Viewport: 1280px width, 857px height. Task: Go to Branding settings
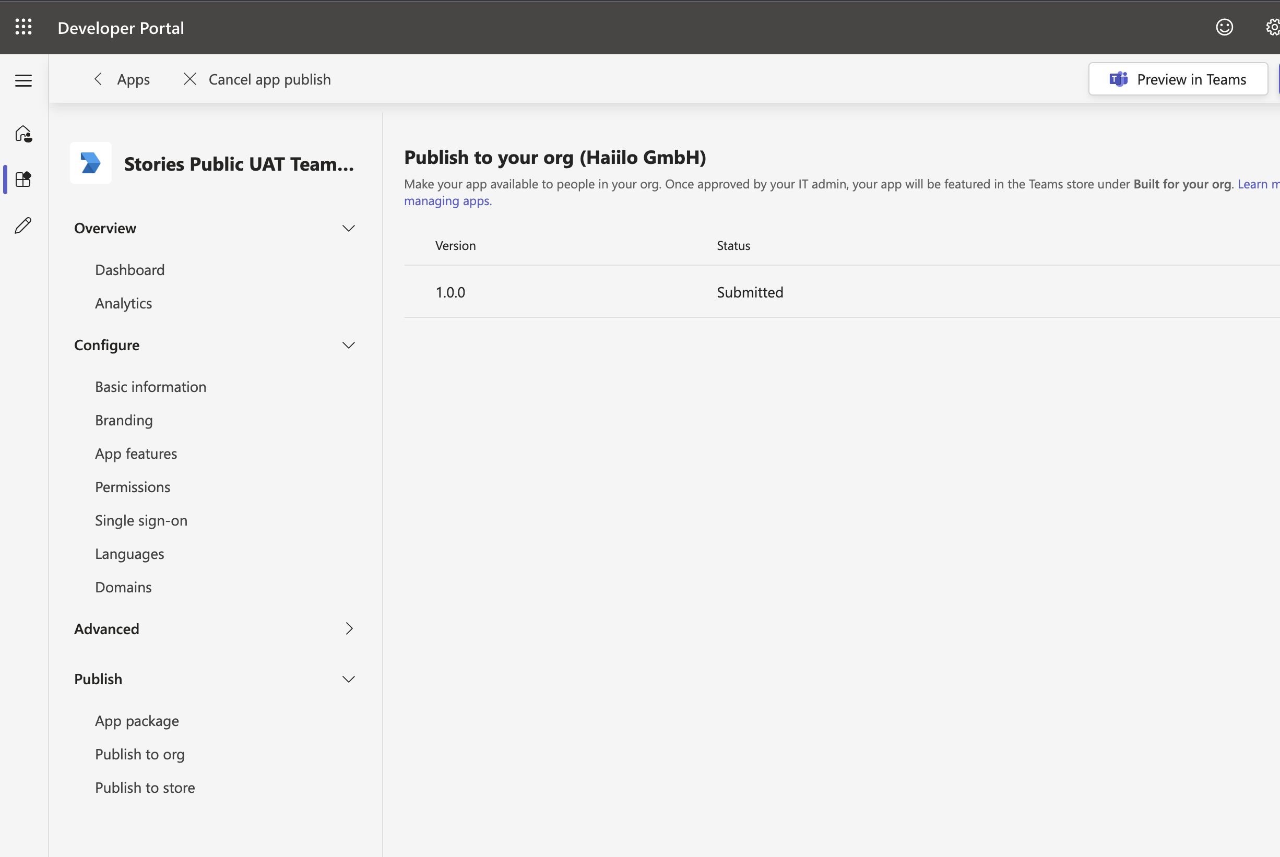tap(124, 420)
